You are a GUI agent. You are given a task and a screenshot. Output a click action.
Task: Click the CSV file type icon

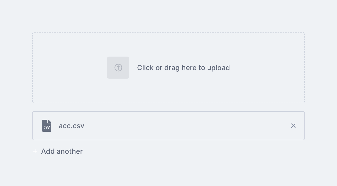(x=47, y=126)
